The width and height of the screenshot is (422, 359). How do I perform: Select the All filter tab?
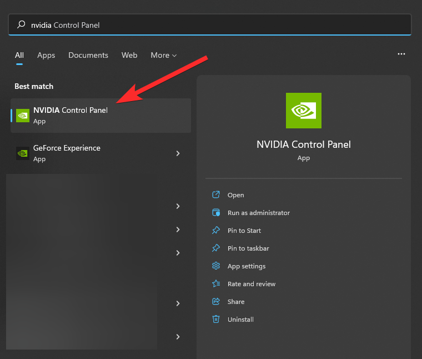[19, 55]
